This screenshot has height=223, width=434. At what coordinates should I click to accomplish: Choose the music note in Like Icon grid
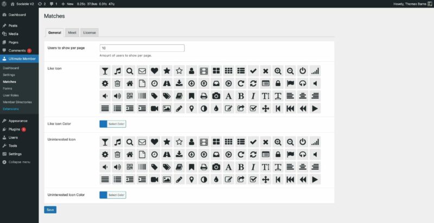coord(117,71)
